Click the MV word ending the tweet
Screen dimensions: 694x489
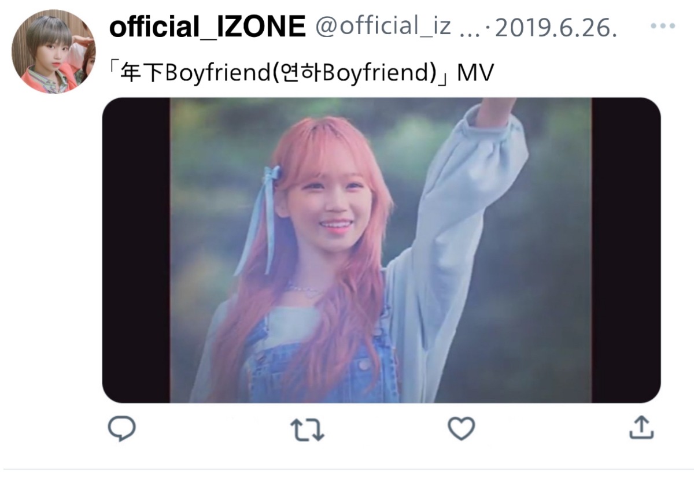[475, 75]
